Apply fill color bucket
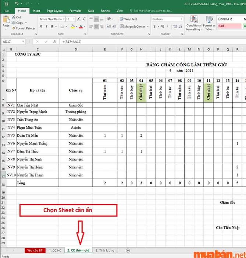The height and width of the screenshot is (258, 246). click(x=73, y=26)
